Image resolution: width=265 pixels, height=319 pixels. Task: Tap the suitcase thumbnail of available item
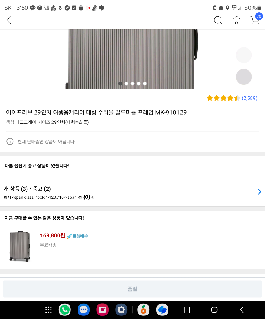(20, 246)
